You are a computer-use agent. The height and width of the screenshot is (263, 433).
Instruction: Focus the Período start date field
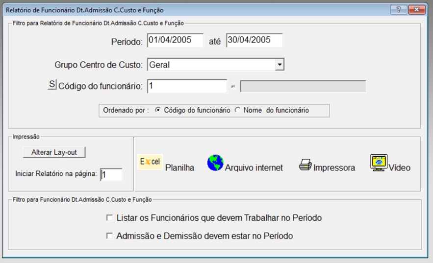pos(175,40)
